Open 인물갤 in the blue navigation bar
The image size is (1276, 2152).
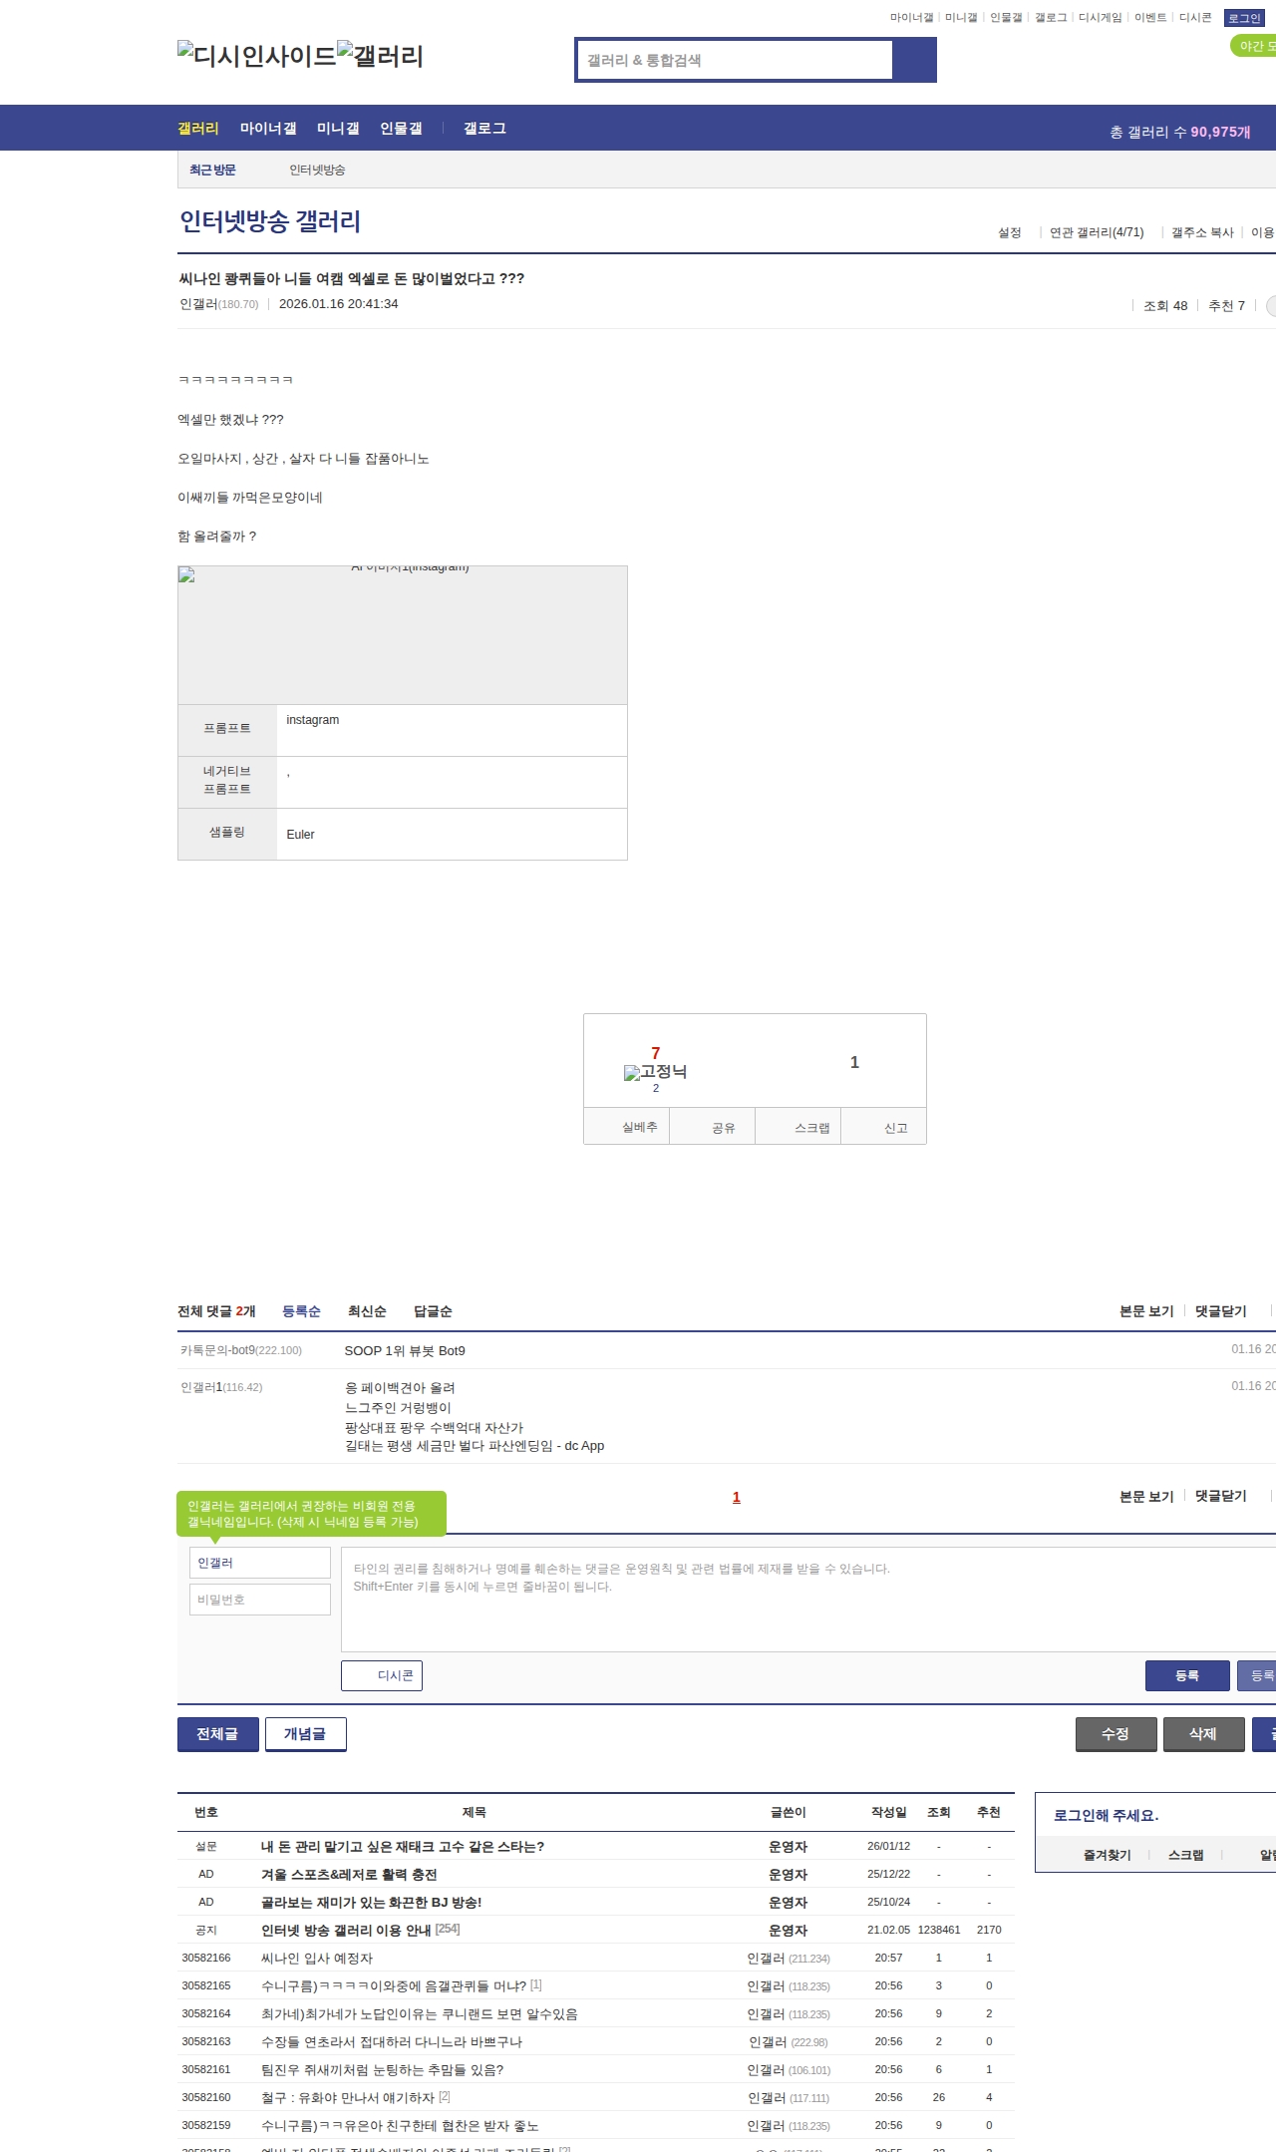(401, 129)
